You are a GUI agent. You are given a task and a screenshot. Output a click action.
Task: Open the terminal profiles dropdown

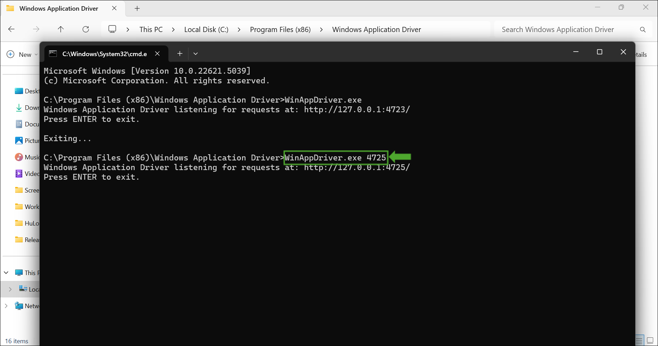pos(196,54)
